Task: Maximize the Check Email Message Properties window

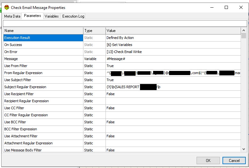Action: coord(226,7)
